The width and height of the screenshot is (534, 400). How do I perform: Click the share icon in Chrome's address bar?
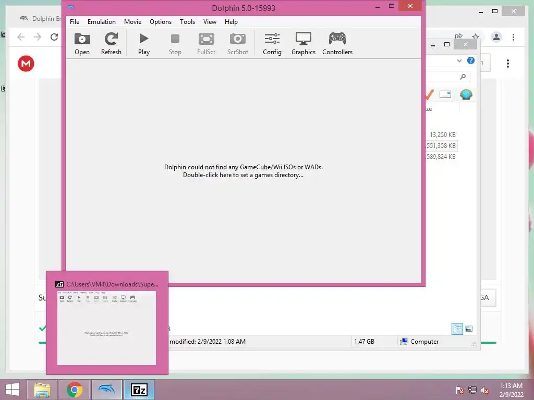(459, 36)
